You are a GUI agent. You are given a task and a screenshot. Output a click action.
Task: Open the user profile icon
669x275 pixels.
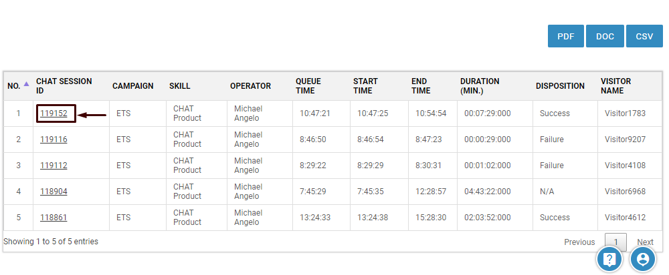click(x=643, y=259)
